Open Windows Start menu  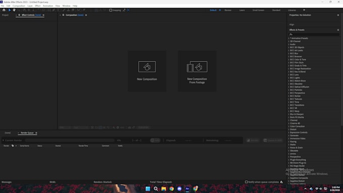(148, 188)
